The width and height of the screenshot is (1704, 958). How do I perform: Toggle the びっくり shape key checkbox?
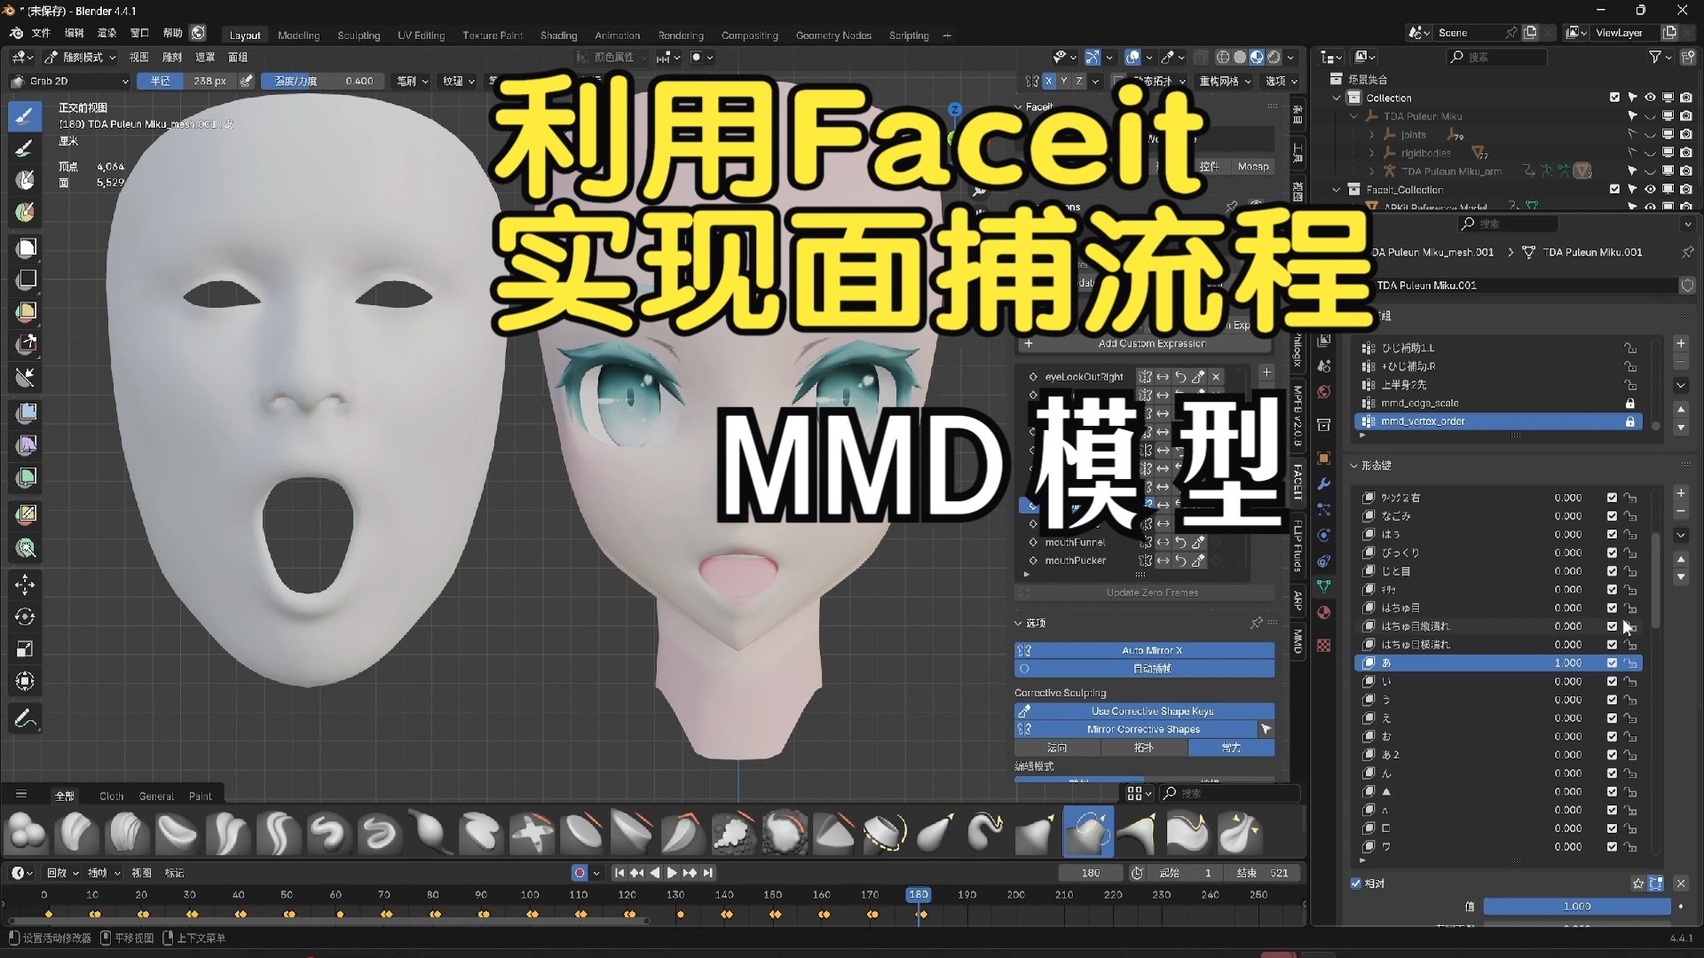coord(1612,553)
